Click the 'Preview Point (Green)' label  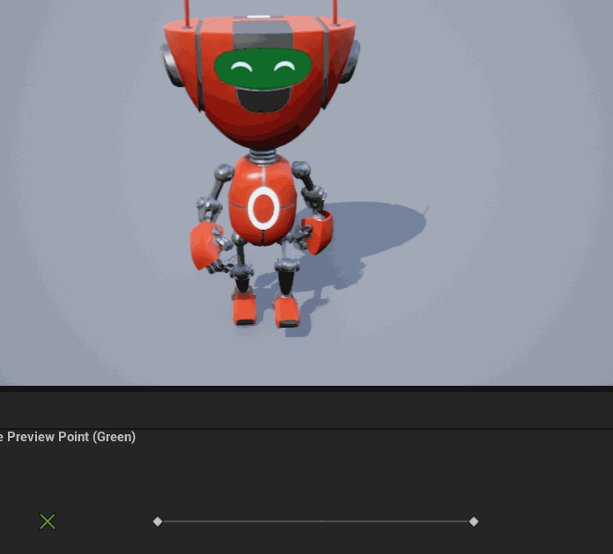[71, 437]
